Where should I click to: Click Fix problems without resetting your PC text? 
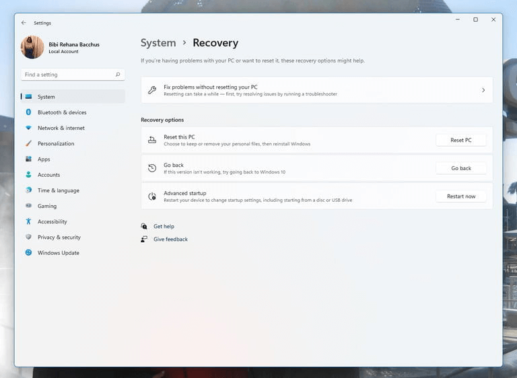[x=210, y=87]
